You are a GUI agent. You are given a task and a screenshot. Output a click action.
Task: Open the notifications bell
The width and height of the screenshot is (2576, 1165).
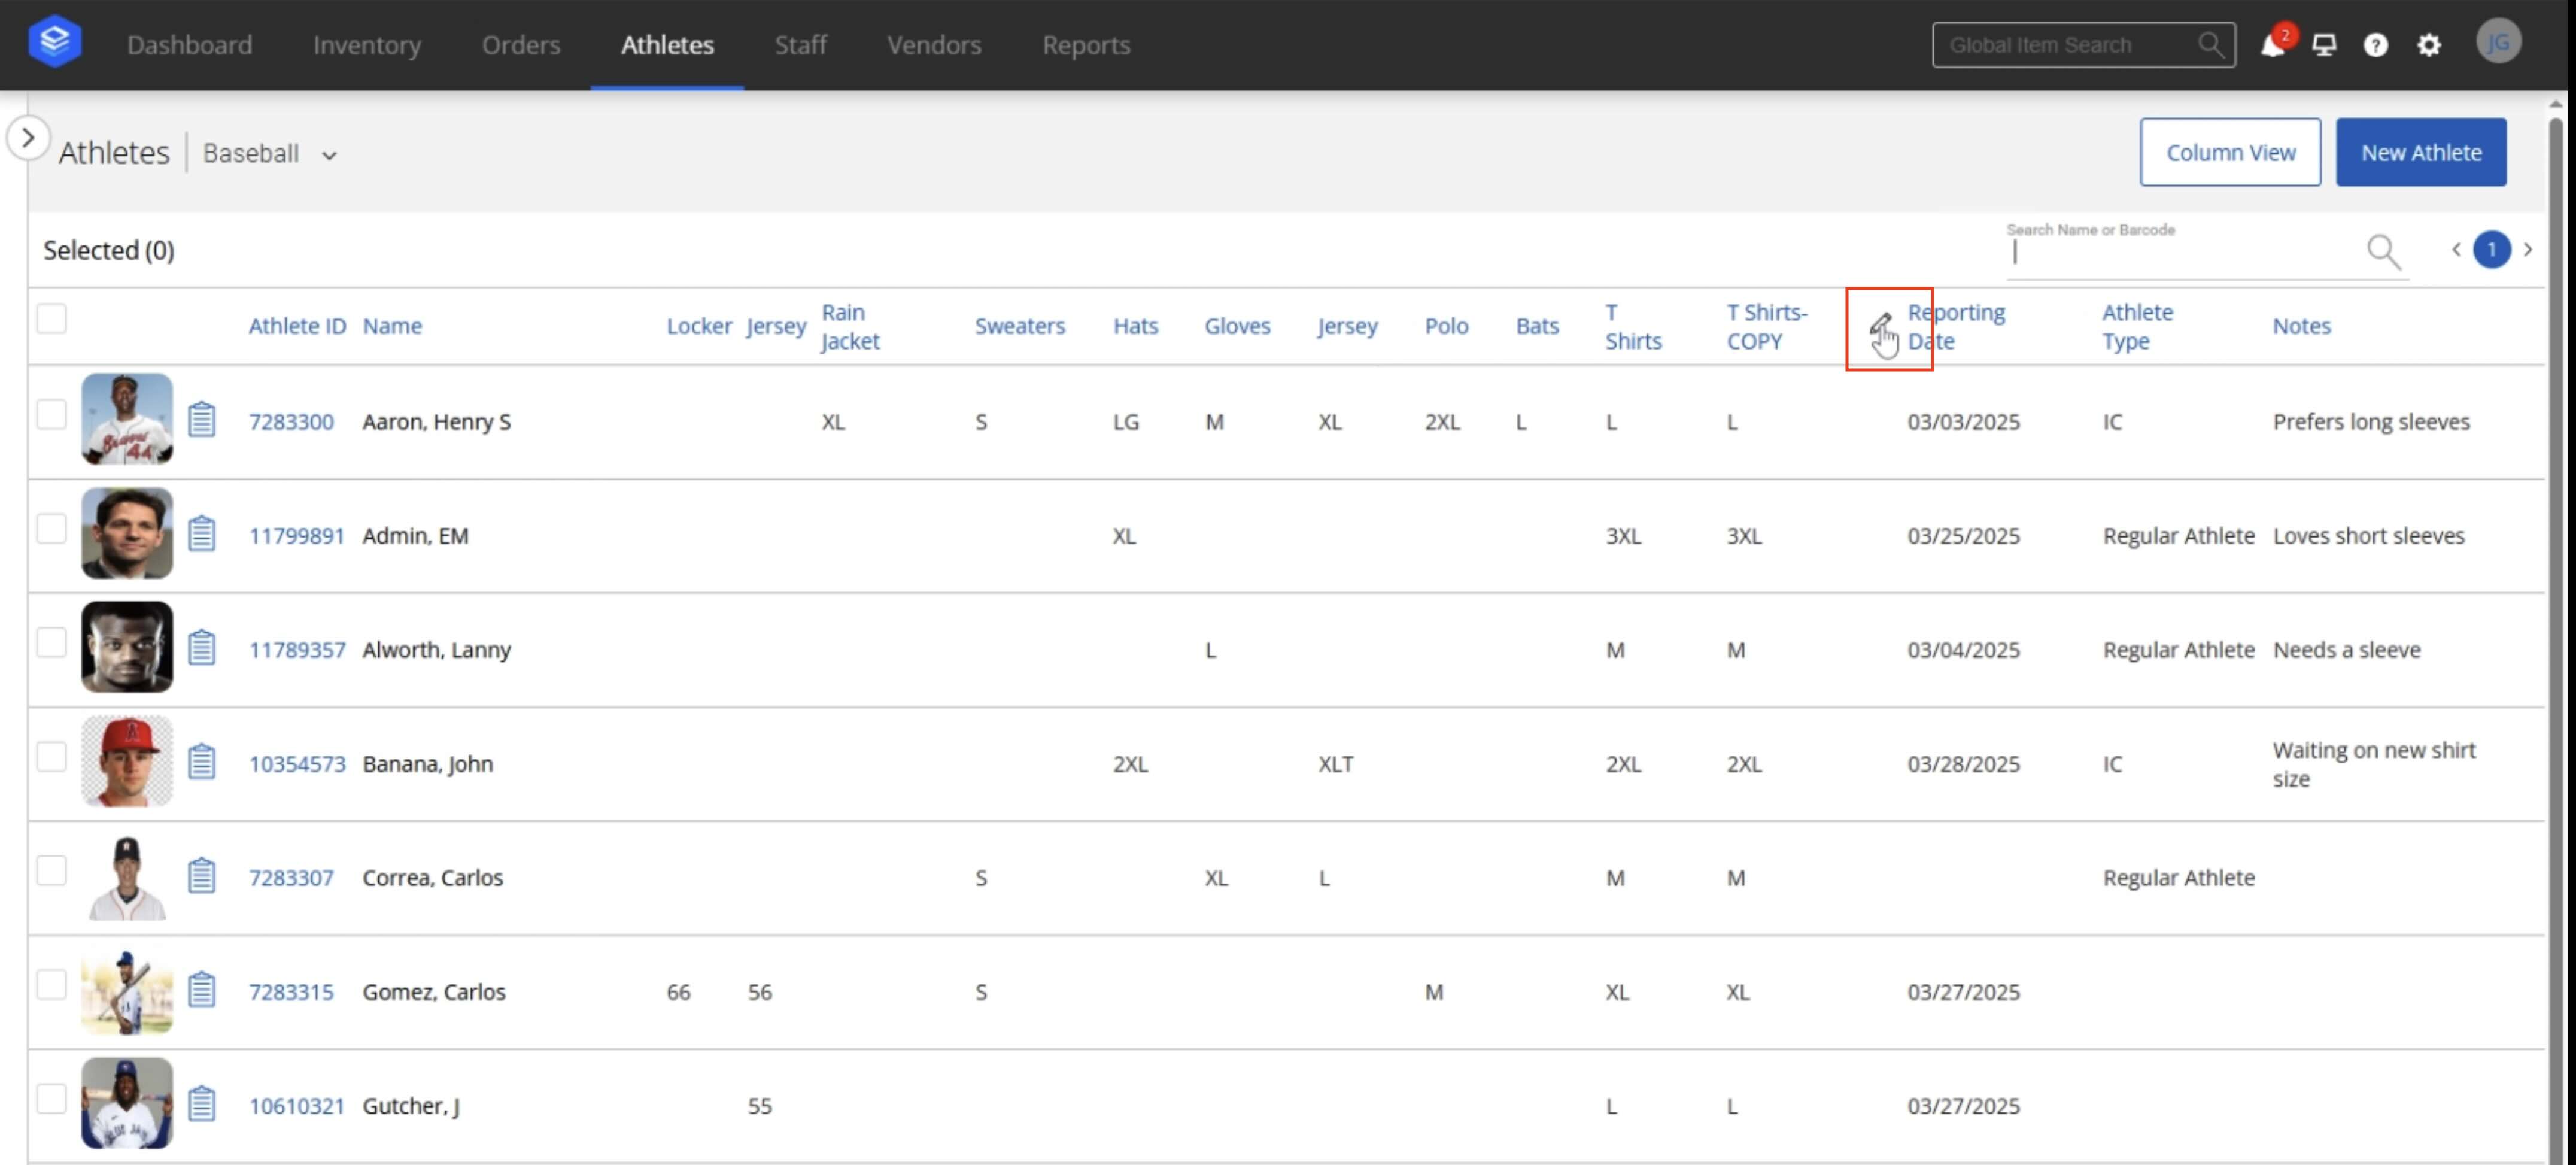2273,45
